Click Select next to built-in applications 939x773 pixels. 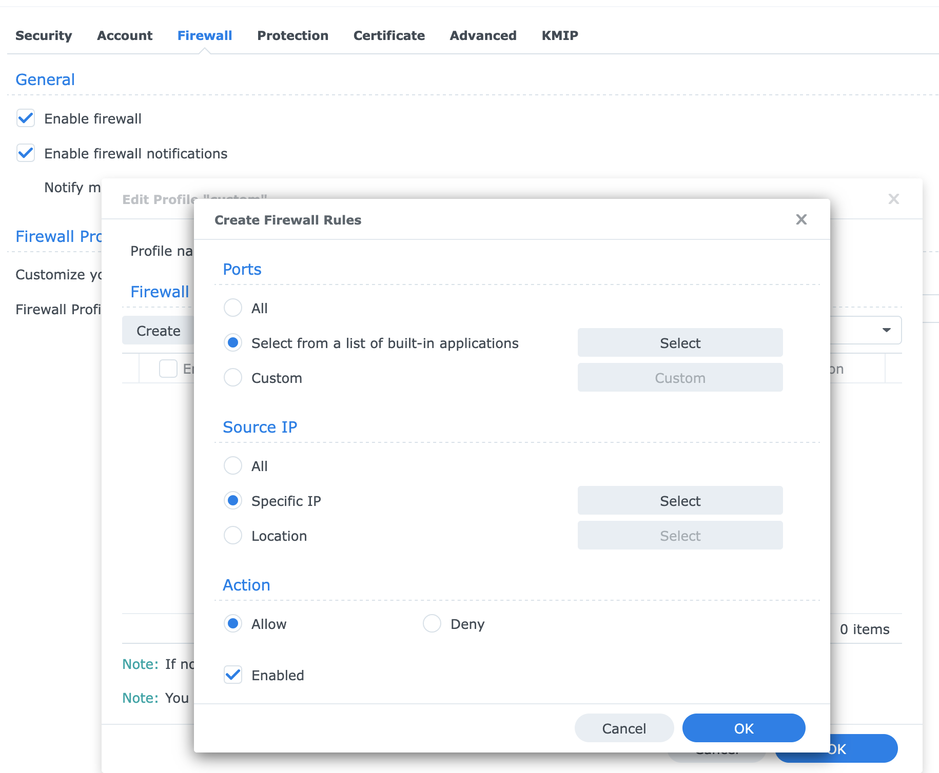click(x=680, y=342)
